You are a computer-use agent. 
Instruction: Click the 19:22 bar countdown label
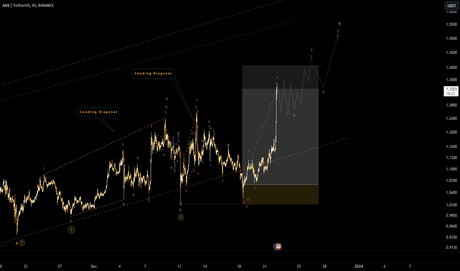point(451,94)
